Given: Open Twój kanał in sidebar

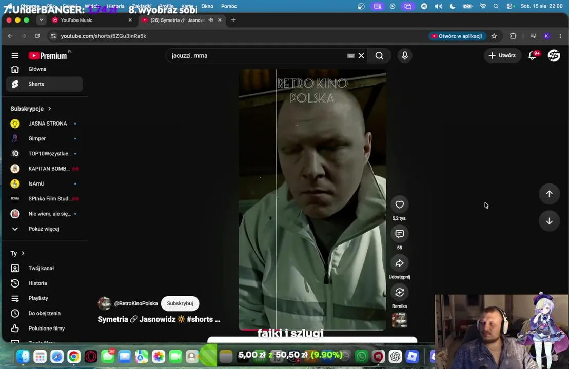Looking at the screenshot, I should pyautogui.click(x=44, y=268).
